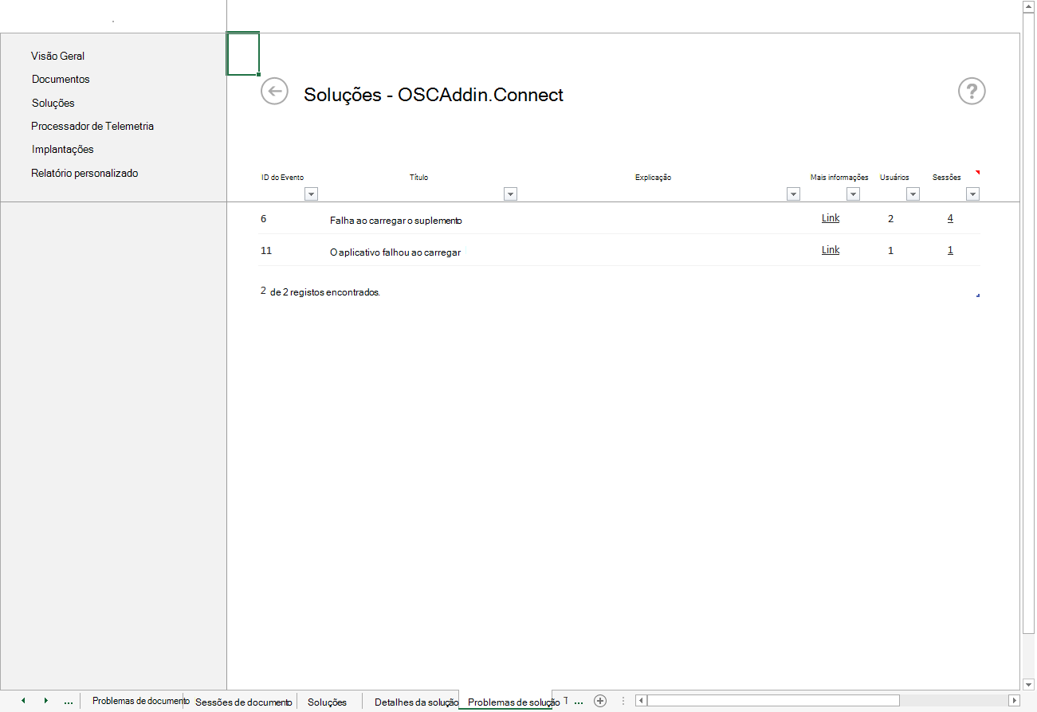This screenshot has width=1037, height=712.
Task: Open ID do Evento filter dropdown
Action: 311,194
